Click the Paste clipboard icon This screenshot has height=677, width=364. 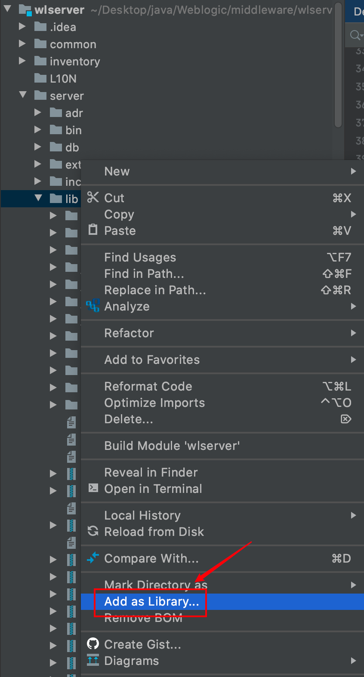click(x=93, y=230)
